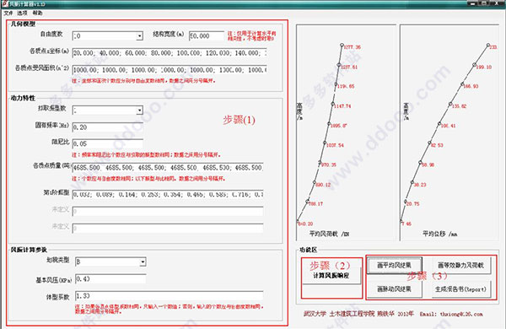The width and height of the screenshot is (506, 329).
Task: Click the 135.82 value on displacement chart
Action: pos(459,106)
